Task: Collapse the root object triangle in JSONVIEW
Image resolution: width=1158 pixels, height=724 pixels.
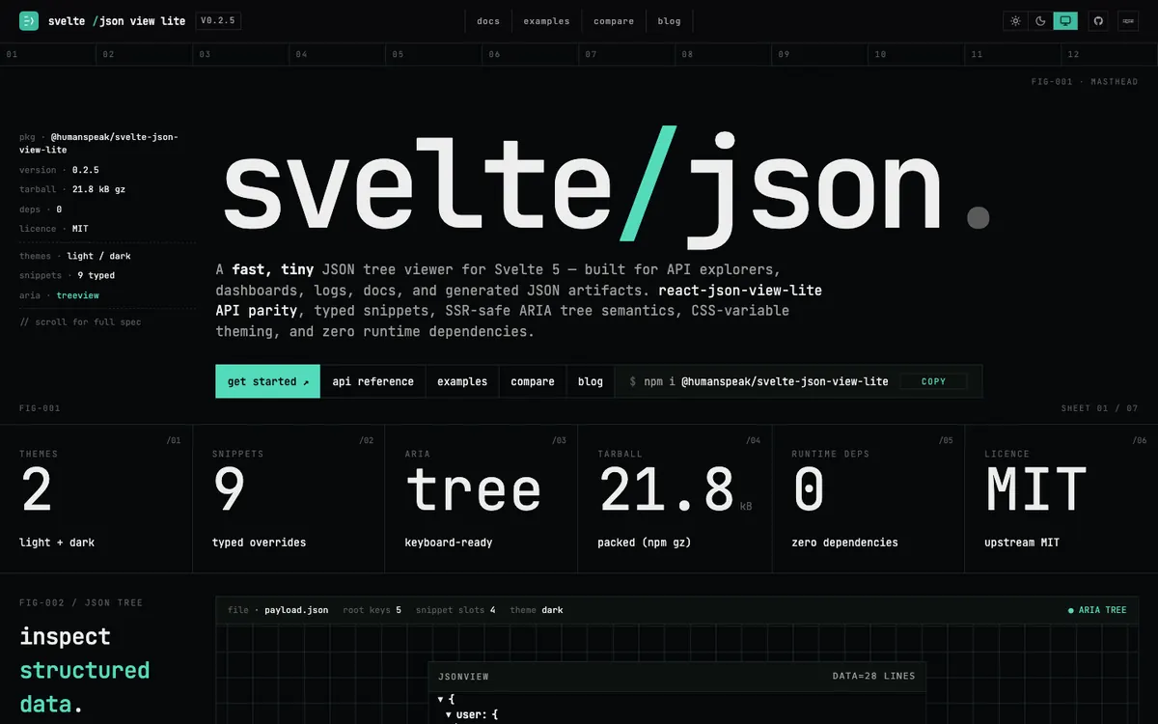Action: click(x=441, y=699)
